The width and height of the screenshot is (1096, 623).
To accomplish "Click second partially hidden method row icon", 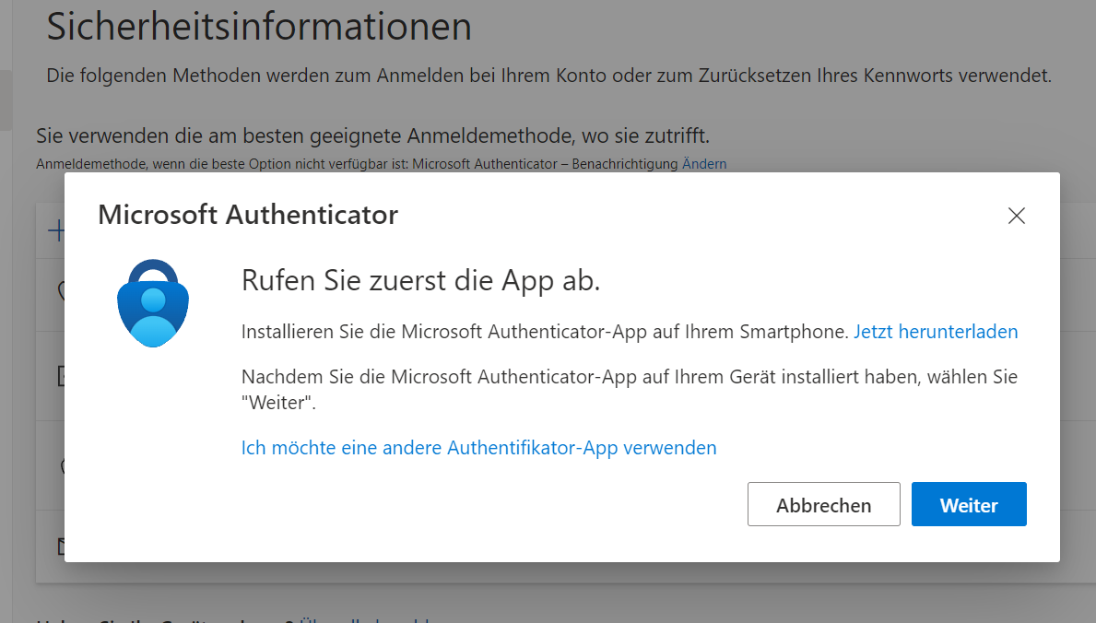I will (60, 376).
